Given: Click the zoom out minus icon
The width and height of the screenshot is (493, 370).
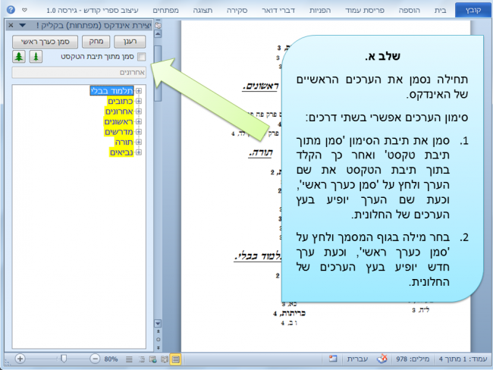Looking at the screenshot, I should pyautogui.click(x=95, y=359).
